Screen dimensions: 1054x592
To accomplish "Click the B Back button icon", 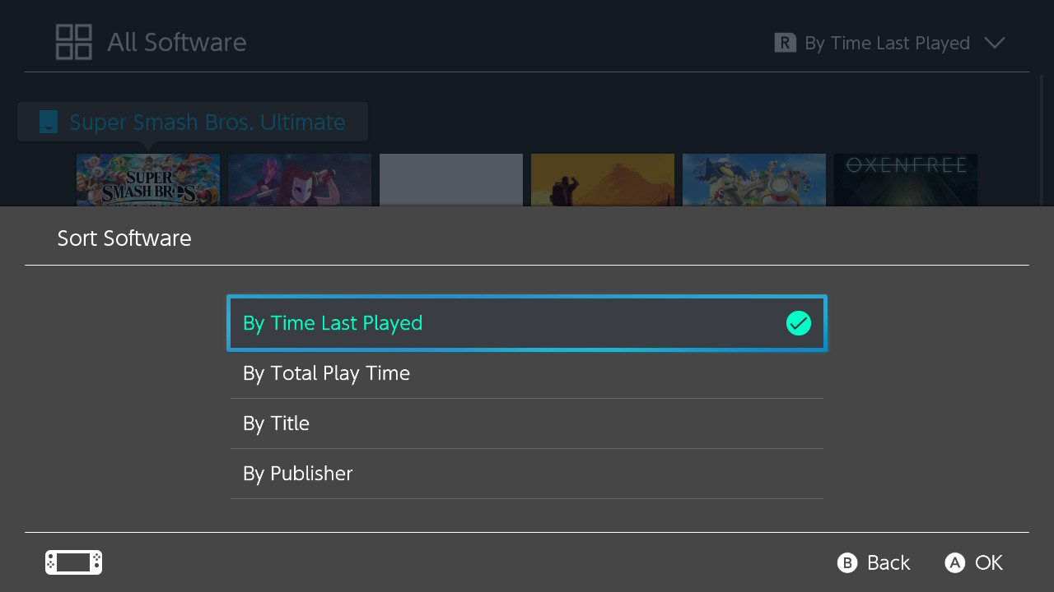I will [847, 562].
